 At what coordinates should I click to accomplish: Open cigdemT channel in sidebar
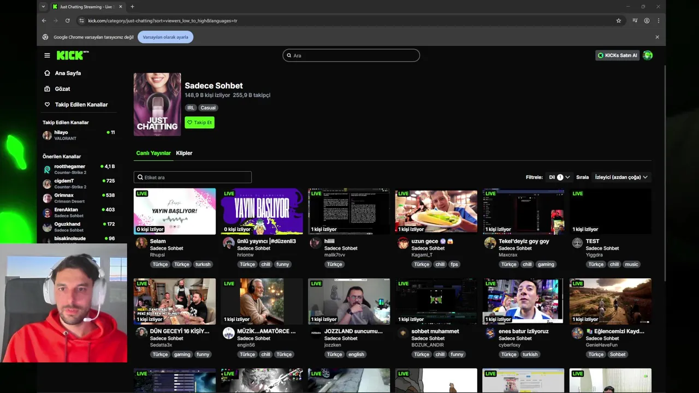click(79, 183)
